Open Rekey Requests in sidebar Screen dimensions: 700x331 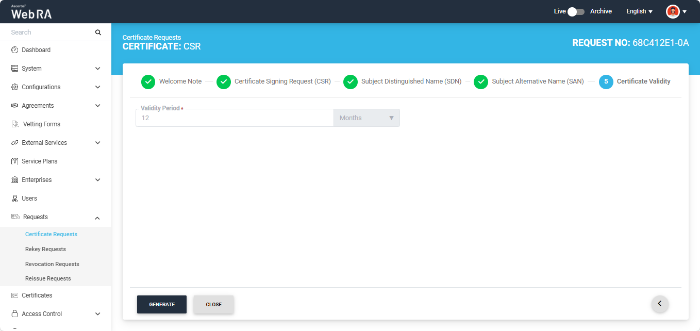45,249
